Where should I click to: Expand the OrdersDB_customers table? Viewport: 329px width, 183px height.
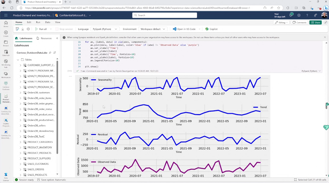(x=21, y=92)
